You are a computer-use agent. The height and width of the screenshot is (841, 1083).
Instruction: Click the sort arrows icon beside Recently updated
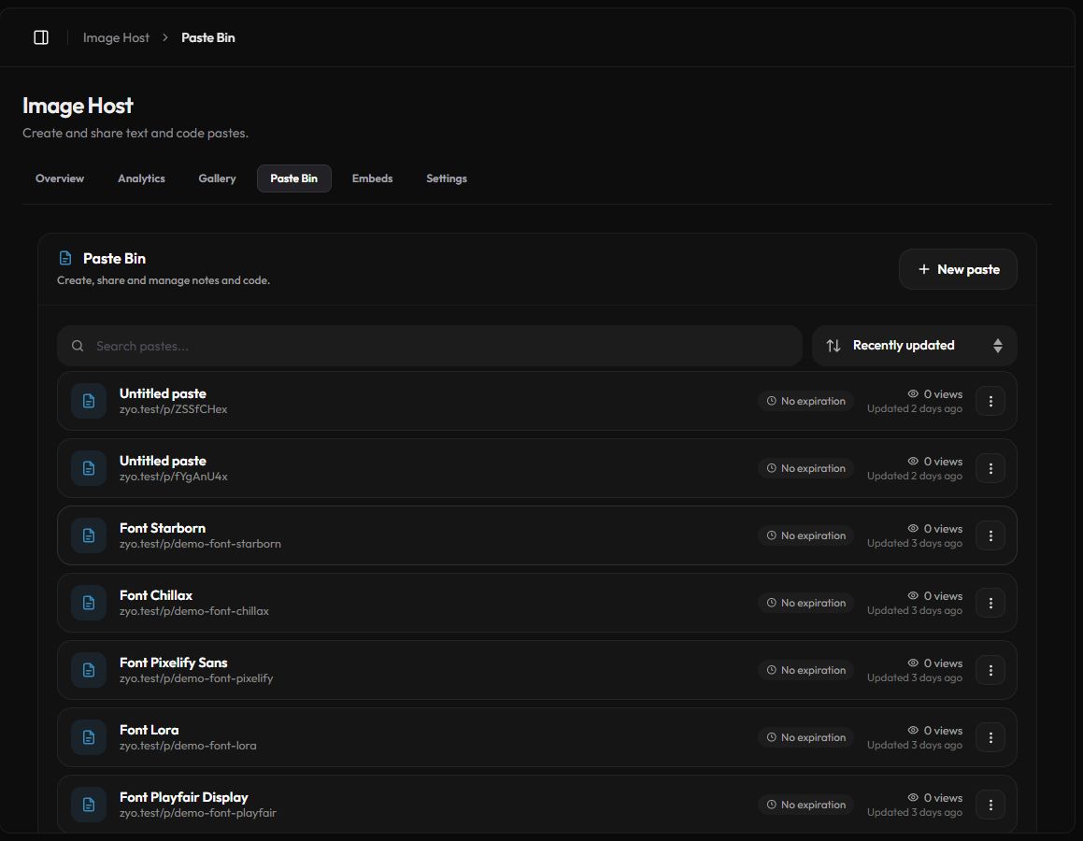(x=834, y=345)
